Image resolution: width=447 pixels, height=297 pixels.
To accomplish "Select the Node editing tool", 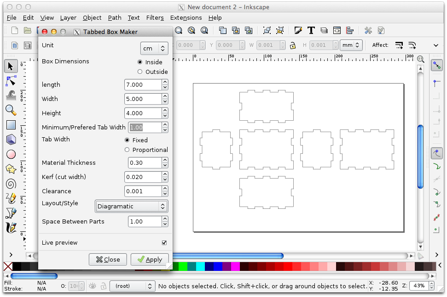I will point(11,80).
